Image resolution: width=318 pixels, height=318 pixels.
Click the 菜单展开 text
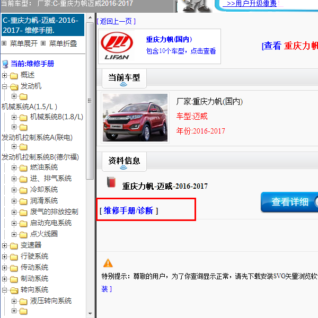pos(24,43)
